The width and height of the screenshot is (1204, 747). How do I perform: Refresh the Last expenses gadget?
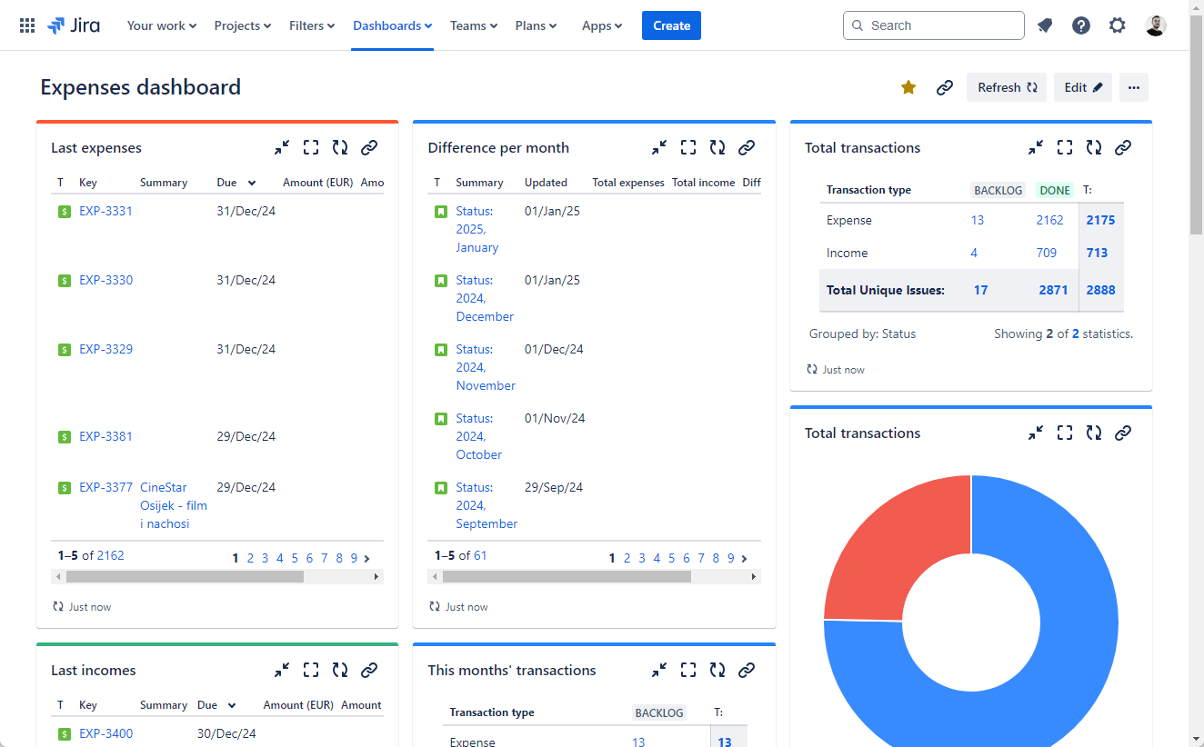pyautogui.click(x=339, y=146)
